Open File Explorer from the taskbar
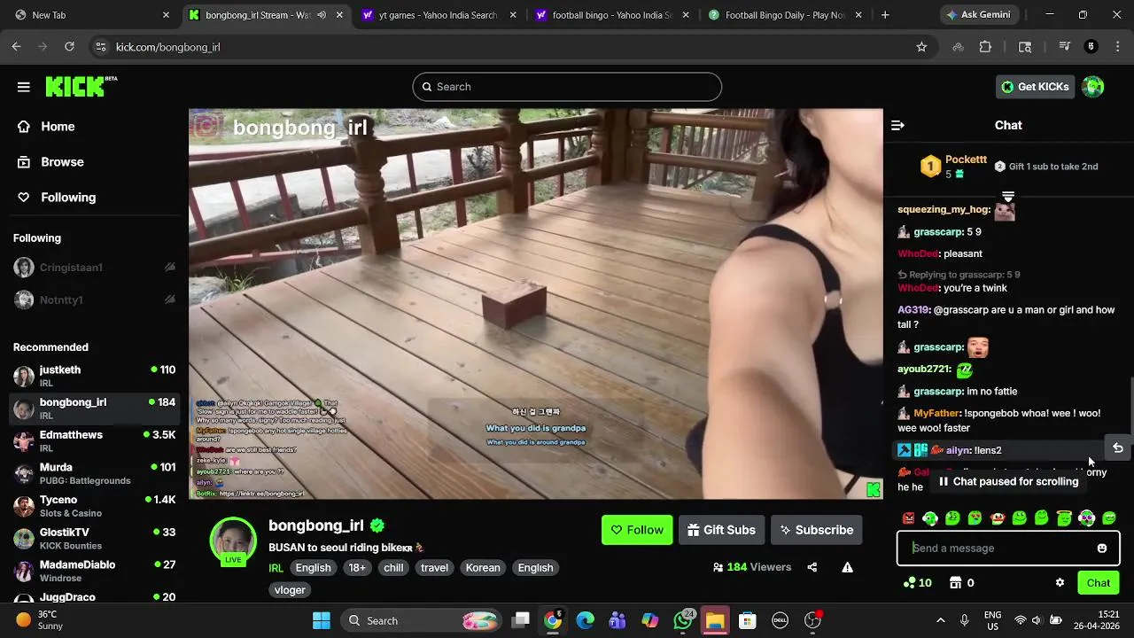This screenshot has width=1134, height=638. [x=715, y=620]
